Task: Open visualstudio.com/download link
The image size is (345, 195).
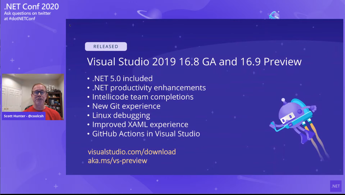Action: point(132,152)
